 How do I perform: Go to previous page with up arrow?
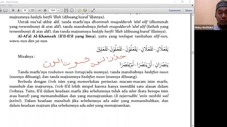click(13, 10)
